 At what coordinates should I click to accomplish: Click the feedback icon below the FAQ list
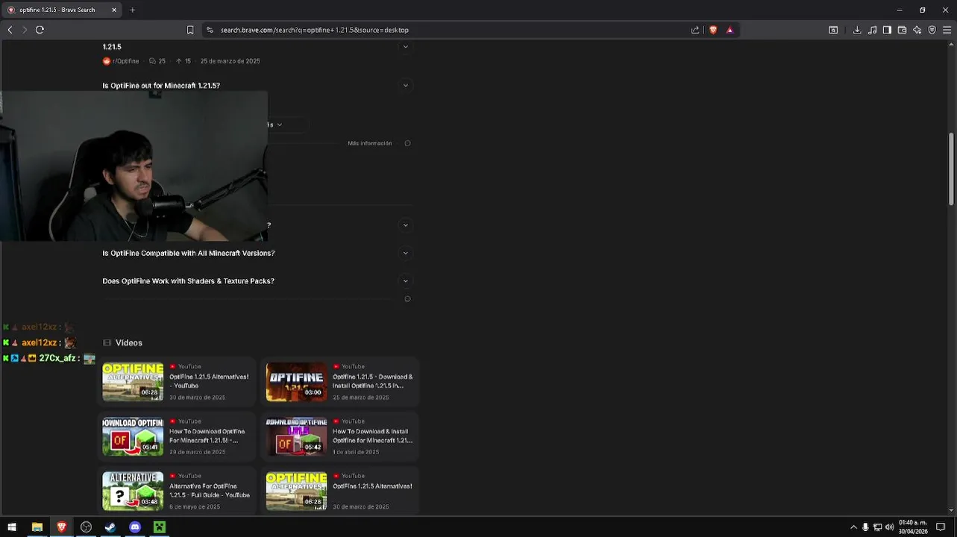coord(407,299)
